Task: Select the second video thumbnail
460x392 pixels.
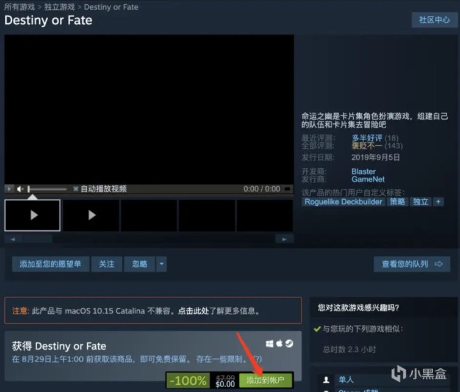Action: (x=91, y=215)
